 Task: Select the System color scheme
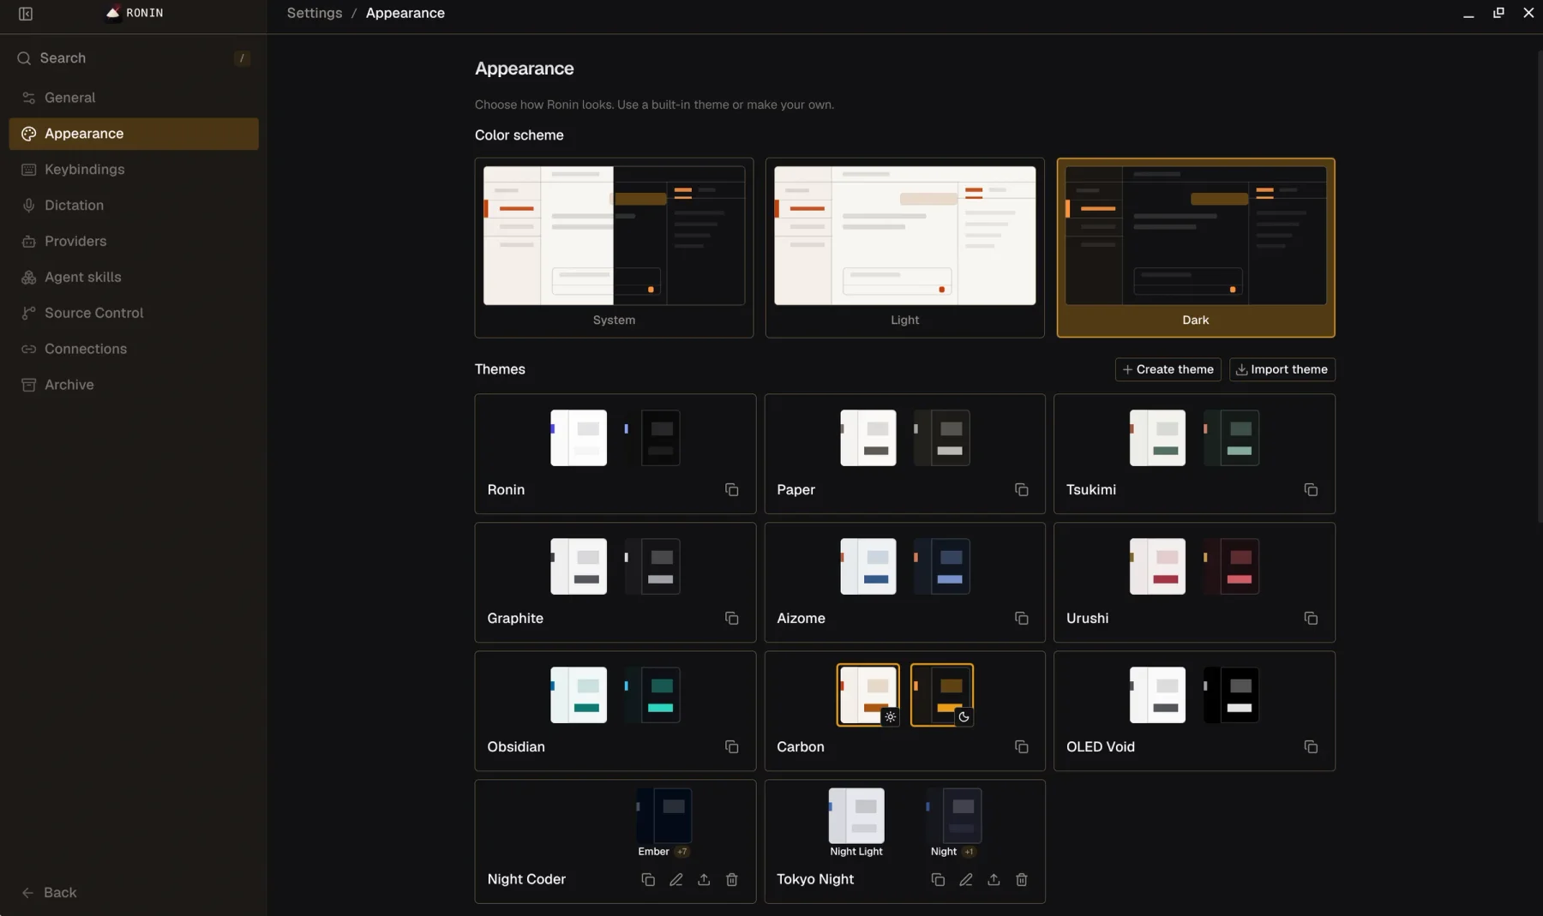(614, 248)
